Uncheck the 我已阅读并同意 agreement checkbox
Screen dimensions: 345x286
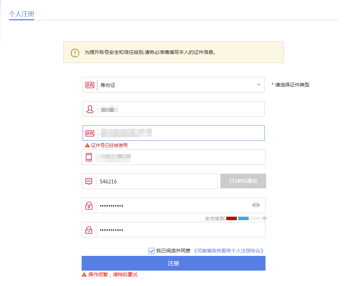point(151,251)
